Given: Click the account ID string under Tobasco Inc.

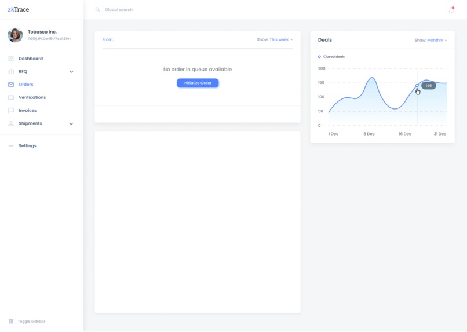Looking at the screenshot, I should pyautogui.click(x=49, y=39).
